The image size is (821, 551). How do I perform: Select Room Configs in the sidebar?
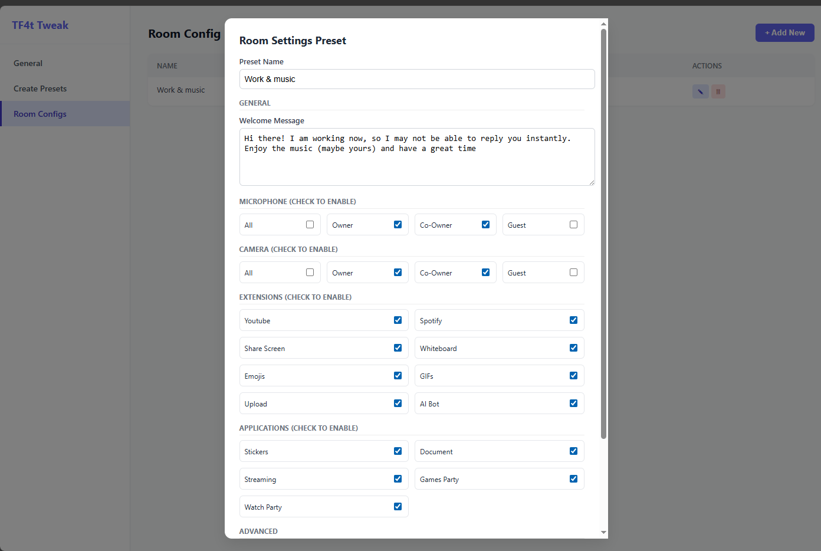coord(65,114)
